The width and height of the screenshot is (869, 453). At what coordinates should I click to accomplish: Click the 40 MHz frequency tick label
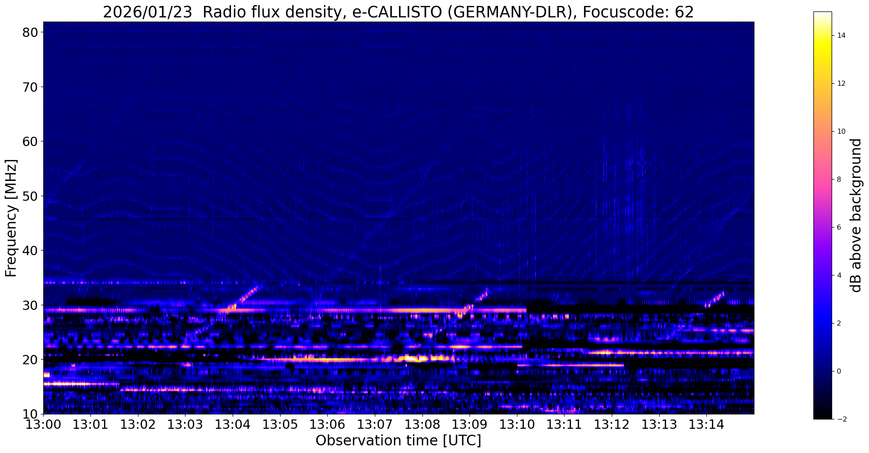point(30,250)
